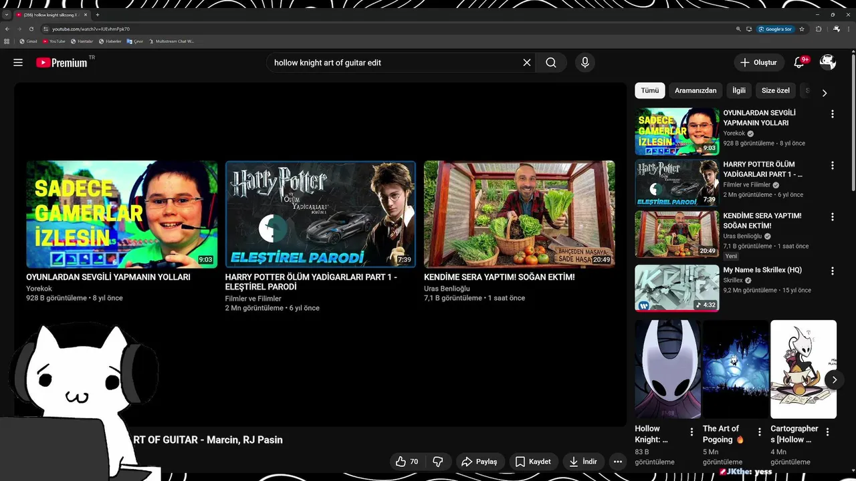This screenshot has height=481, width=856.
Task: Play endscreen greenhouse video KENDİME SERA YAPTIM
Action: pyautogui.click(x=520, y=214)
